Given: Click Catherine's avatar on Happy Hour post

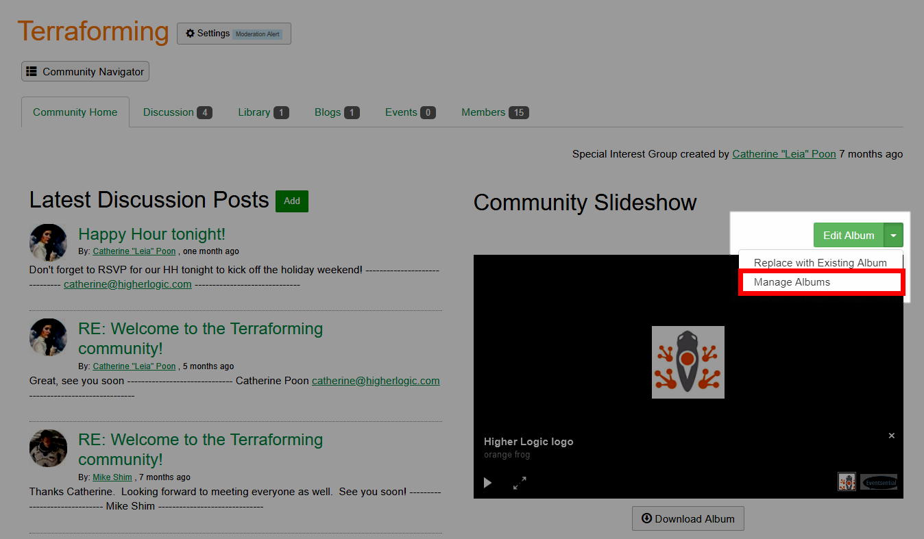Looking at the screenshot, I should (48, 242).
